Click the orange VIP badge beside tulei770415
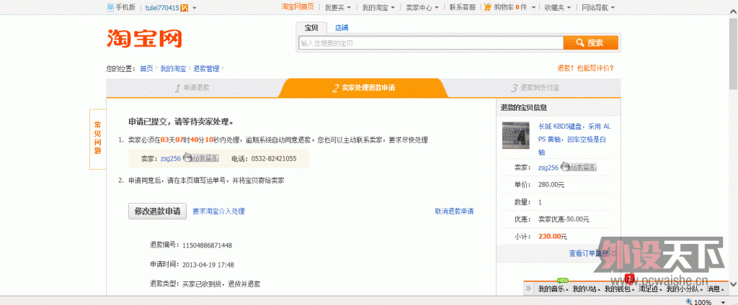 coord(185,7)
